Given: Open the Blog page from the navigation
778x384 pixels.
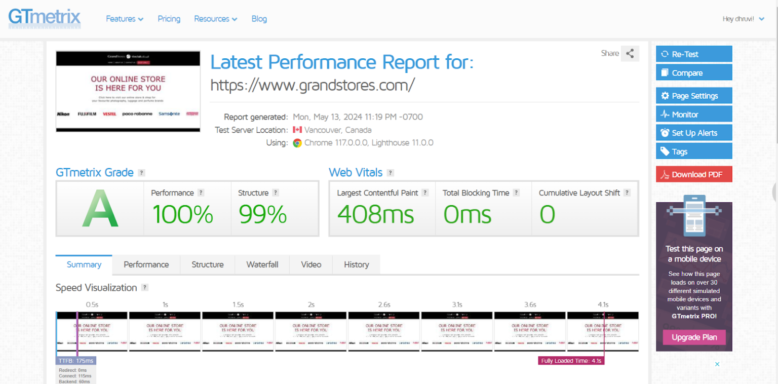Looking at the screenshot, I should point(259,19).
